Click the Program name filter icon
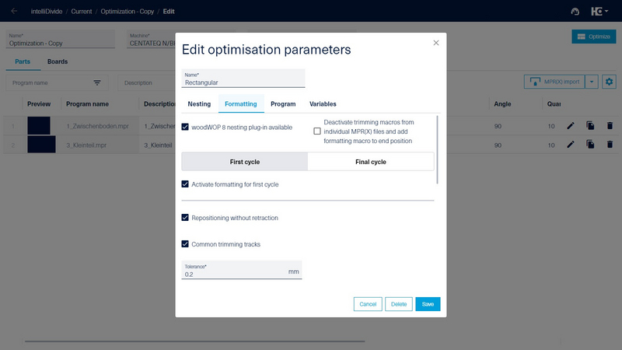The height and width of the screenshot is (350, 622). 97,82
